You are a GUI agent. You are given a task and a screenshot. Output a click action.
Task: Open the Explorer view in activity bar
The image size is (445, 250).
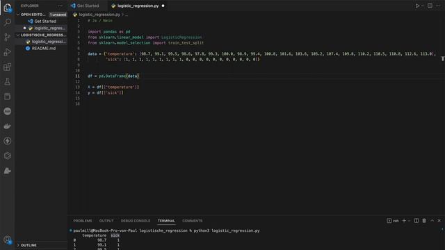click(8, 8)
